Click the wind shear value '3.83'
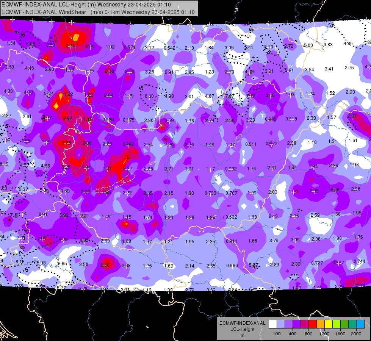The image size is (371, 341). (x=328, y=44)
